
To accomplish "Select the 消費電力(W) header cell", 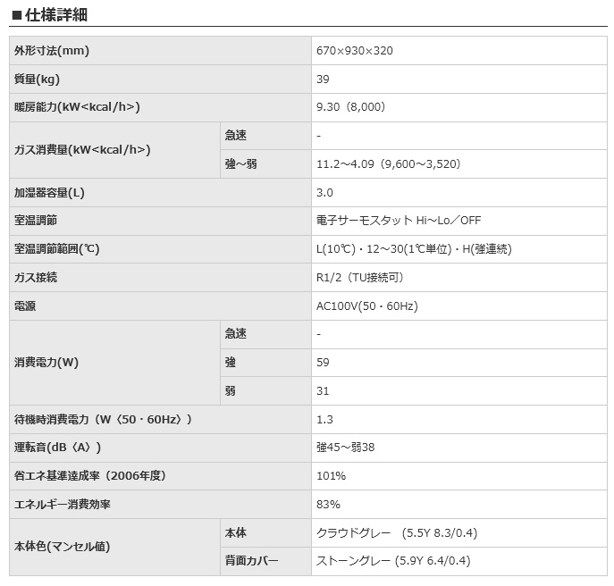I will pyautogui.click(x=46, y=363).
